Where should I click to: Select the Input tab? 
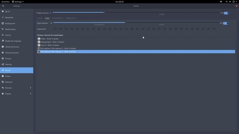(47, 18)
